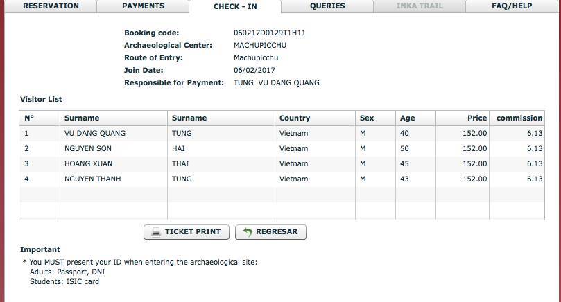The width and height of the screenshot is (561, 302).
Task: Select visitor row Nguyen Son Hai
Action: [x=282, y=149]
